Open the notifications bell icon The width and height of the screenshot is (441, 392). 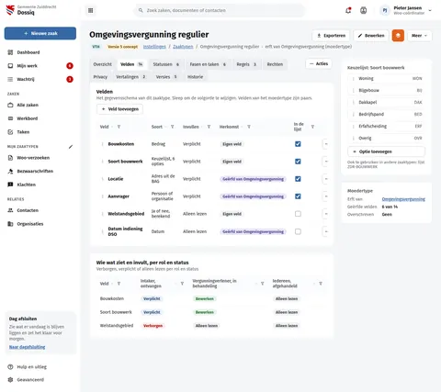348,10
